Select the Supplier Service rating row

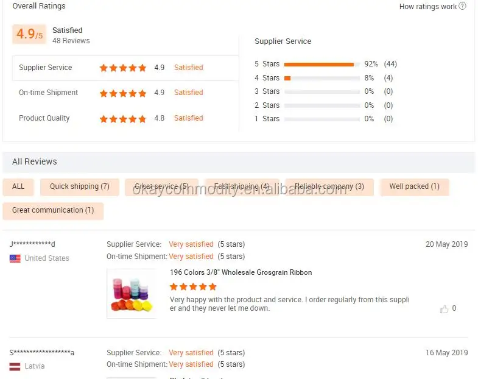pos(125,68)
